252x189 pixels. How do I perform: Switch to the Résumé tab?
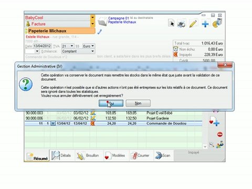37,156
